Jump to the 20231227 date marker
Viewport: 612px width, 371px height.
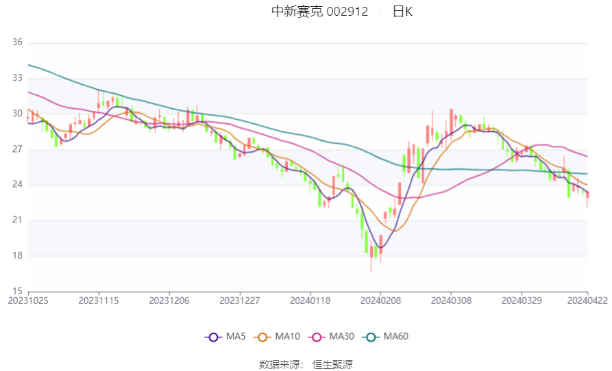point(240,300)
